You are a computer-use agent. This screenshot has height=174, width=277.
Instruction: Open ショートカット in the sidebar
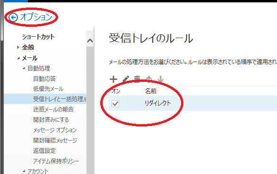coord(38,37)
